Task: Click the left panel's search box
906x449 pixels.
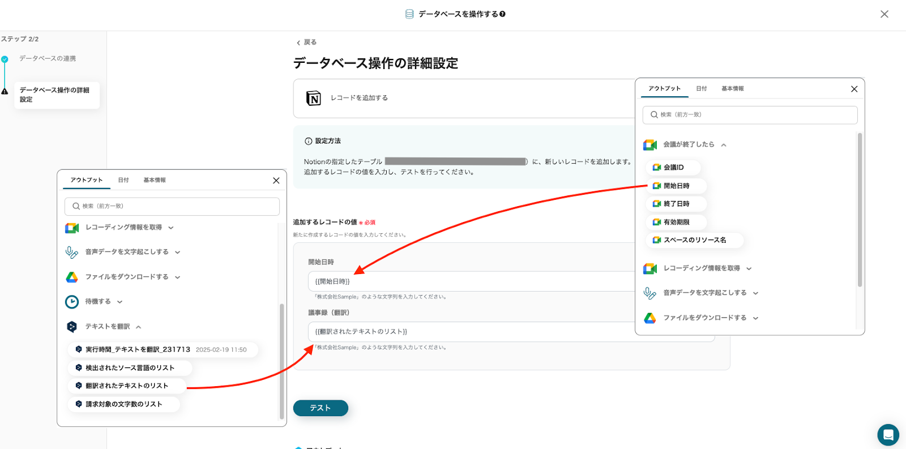Action: click(x=172, y=206)
